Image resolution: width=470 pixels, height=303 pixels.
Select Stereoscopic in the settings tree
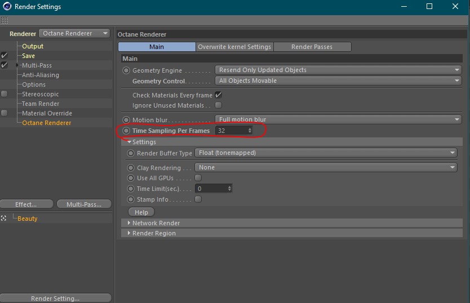click(41, 94)
